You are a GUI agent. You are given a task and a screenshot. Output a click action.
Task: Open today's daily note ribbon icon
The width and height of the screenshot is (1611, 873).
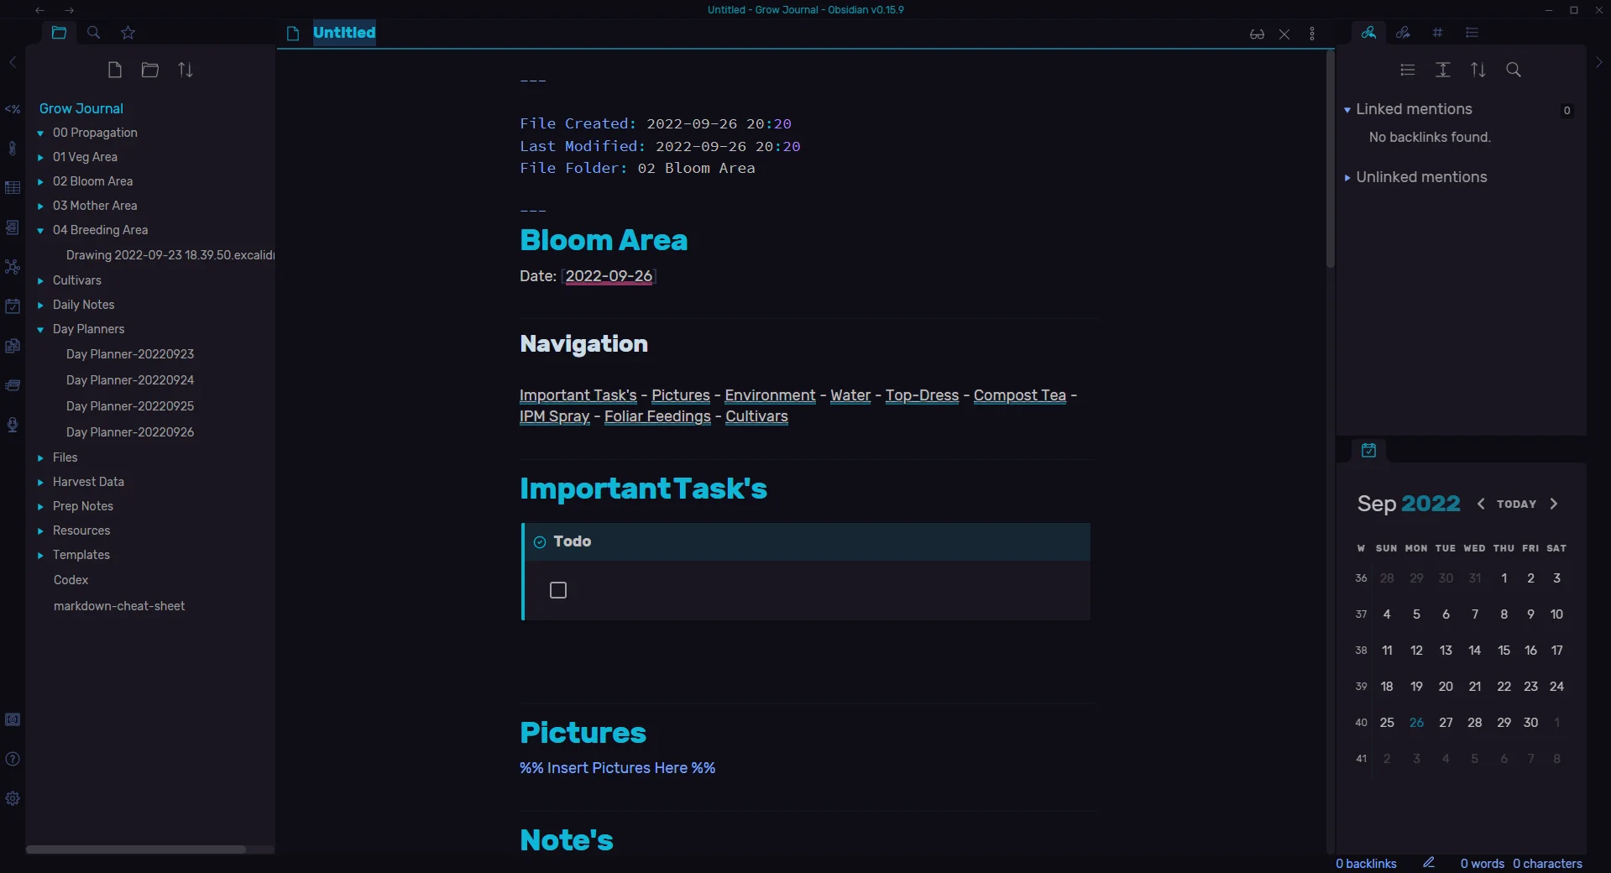point(13,306)
